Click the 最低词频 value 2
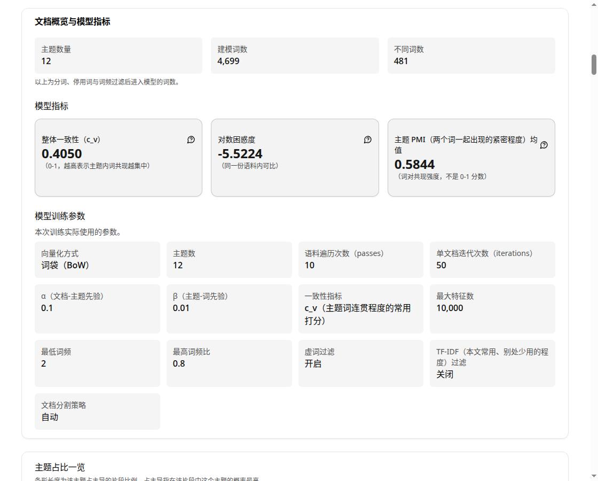This screenshot has height=481, width=598. point(43,364)
